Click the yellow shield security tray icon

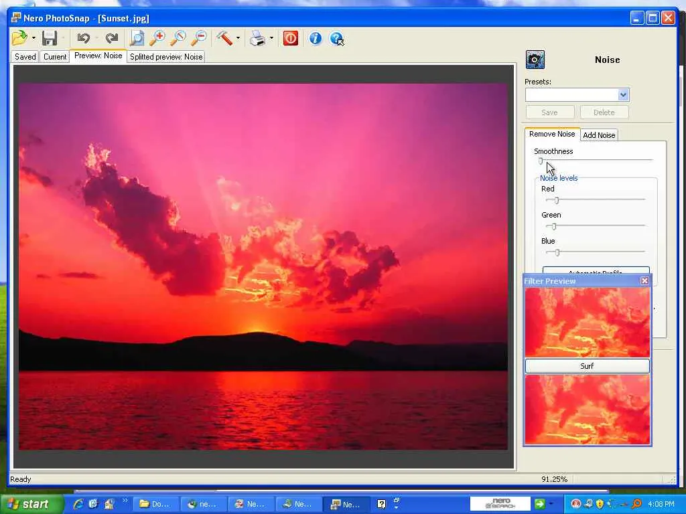[600, 504]
